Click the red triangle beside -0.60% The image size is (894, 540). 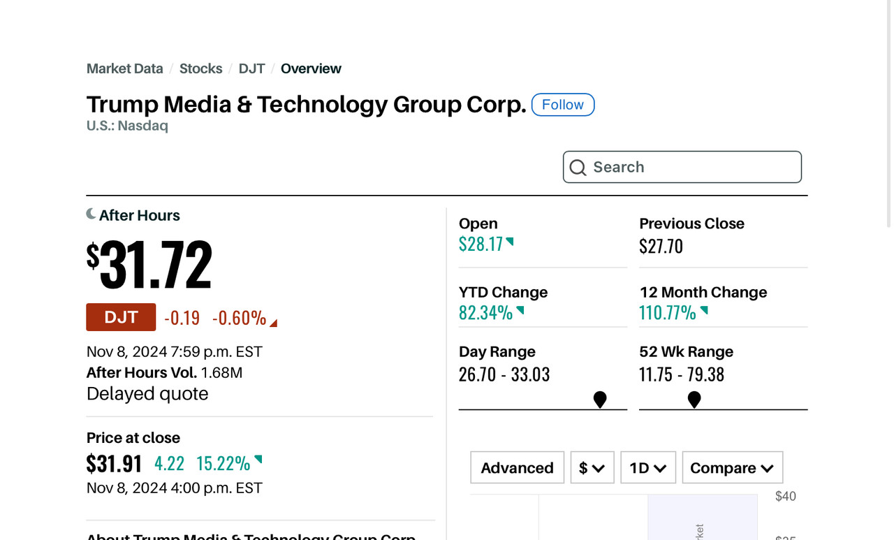pyautogui.click(x=274, y=323)
